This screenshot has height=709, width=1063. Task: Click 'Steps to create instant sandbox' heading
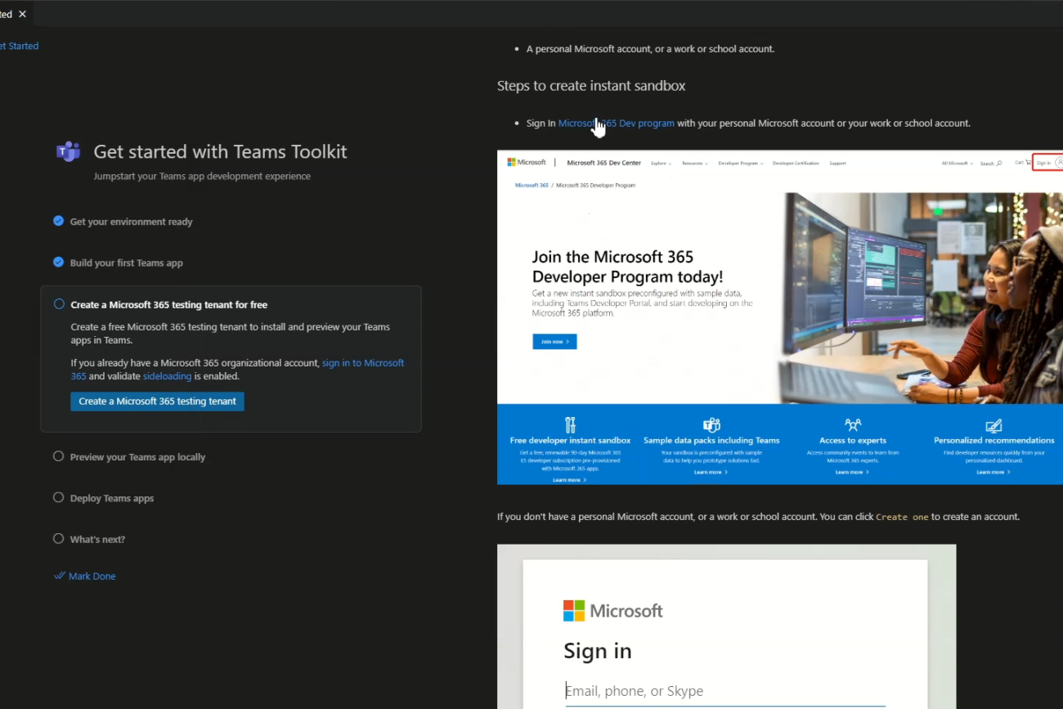click(591, 86)
